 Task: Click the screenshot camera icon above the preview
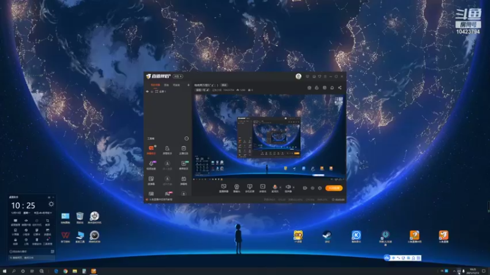click(309, 88)
